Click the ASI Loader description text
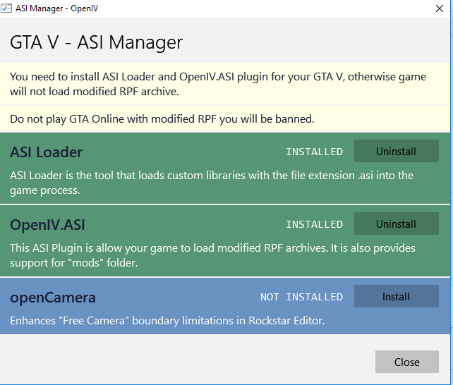This screenshot has width=453, height=385. pyautogui.click(x=212, y=182)
